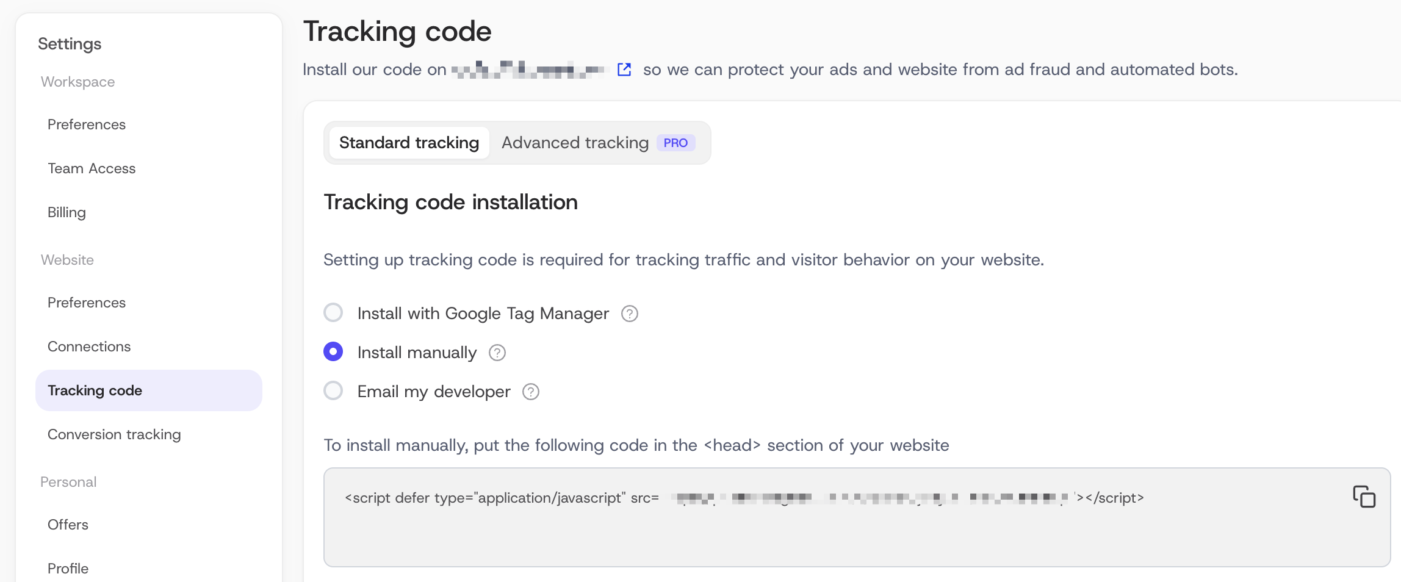
Task: Click the Tracking code installation heading
Action: [x=450, y=202]
